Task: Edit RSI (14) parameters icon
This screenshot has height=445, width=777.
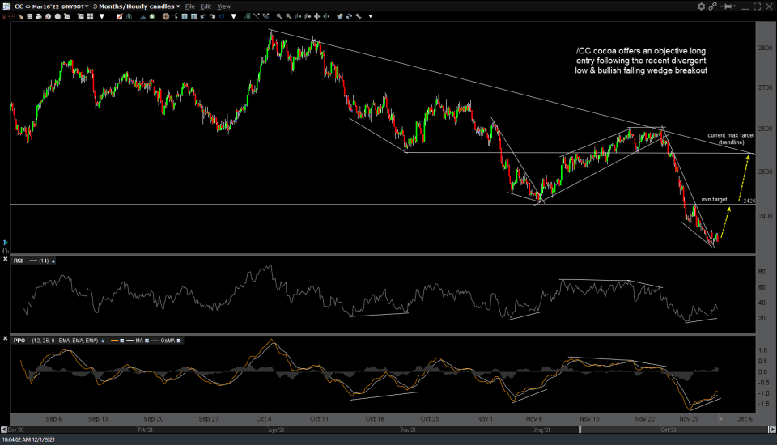Action: click(53, 261)
